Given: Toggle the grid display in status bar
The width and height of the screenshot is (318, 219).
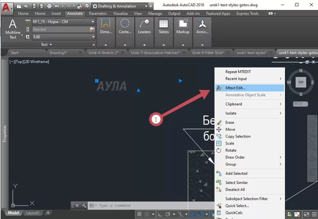Looking at the screenshot, I should [x=140, y=213].
